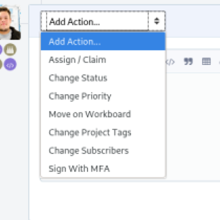Click inside the comment text area
Image resolution: width=220 pixels, height=220 pixels.
(193, 127)
